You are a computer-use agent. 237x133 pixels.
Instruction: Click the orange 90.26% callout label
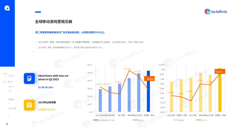[149, 79]
